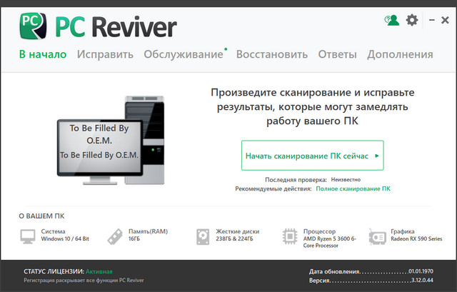Open settings via the gear icon

point(412,20)
